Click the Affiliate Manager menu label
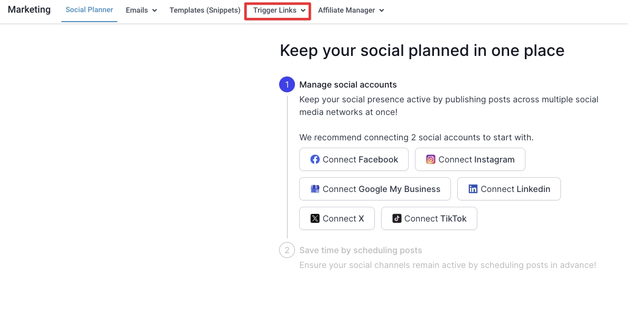 coord(346,10)
